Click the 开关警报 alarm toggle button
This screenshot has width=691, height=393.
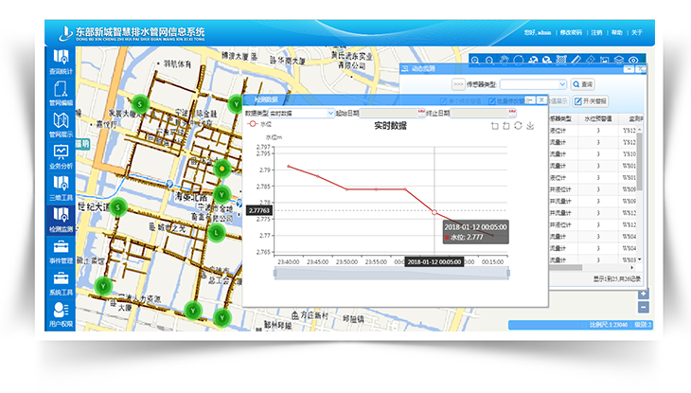click(x=593, y=99)
